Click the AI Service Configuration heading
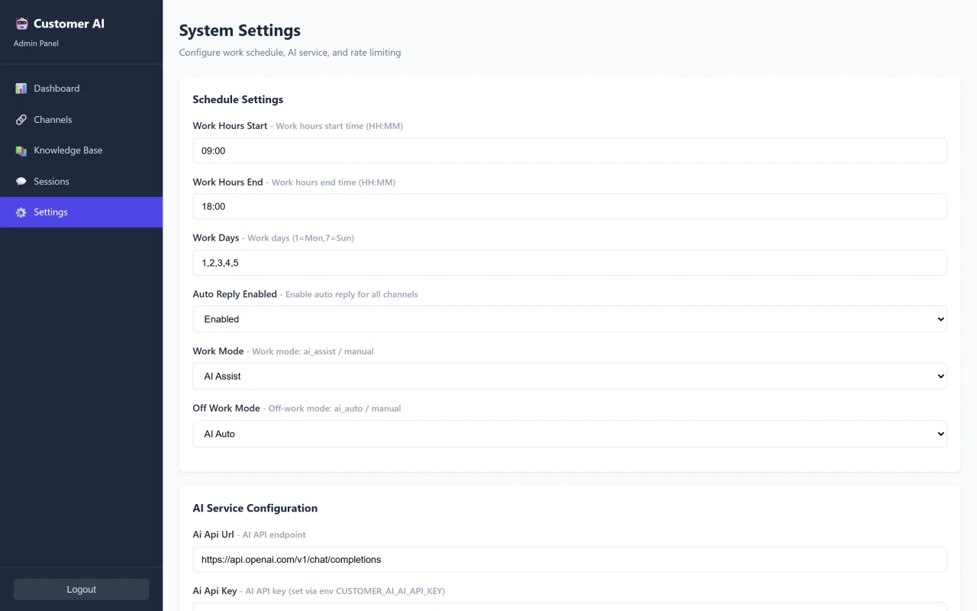This screenshot has height=611, width=977. point(255,508)
